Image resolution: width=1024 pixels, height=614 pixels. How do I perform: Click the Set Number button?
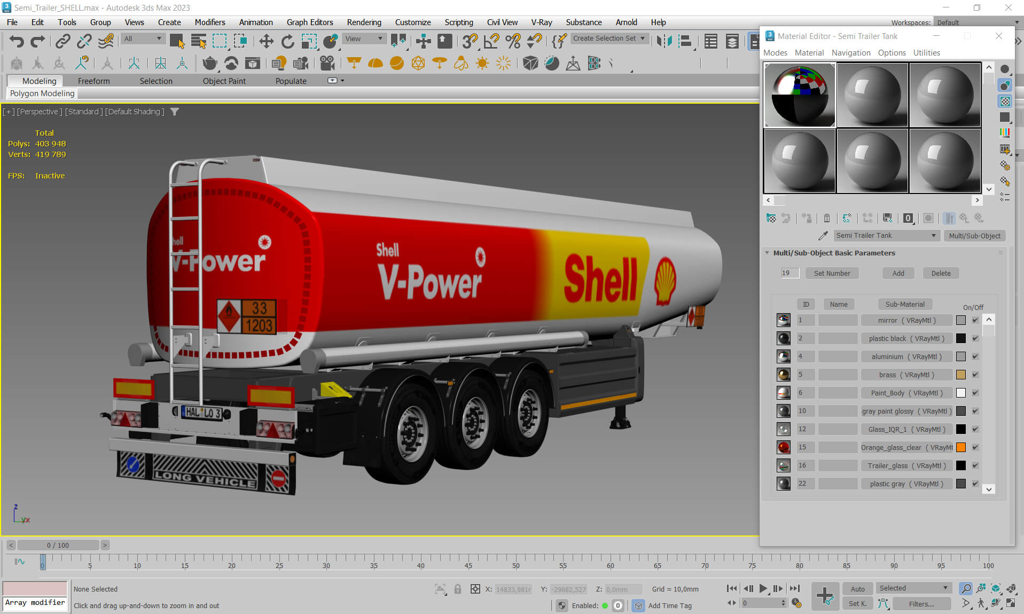click(832, 273)
